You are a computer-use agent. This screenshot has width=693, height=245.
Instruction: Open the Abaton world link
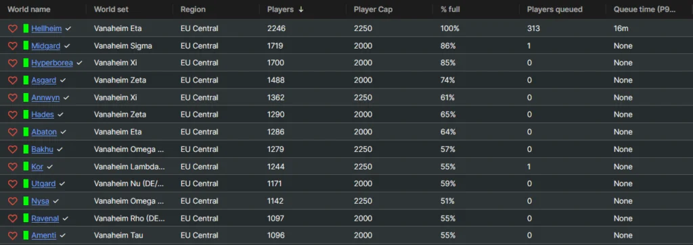(45, 132)
